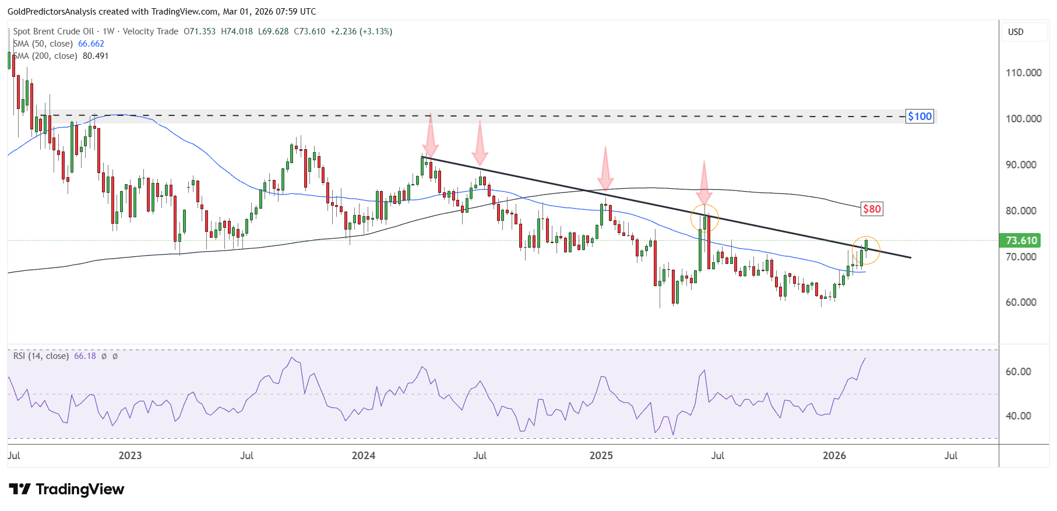Viewport: 1057px width, 511px height.
Task: Select the RSI (14, close) indicator label
Action: 41,356
